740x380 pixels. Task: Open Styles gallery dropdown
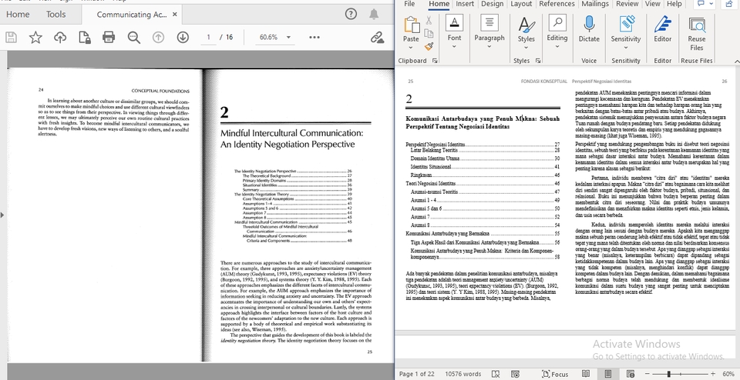526,48
